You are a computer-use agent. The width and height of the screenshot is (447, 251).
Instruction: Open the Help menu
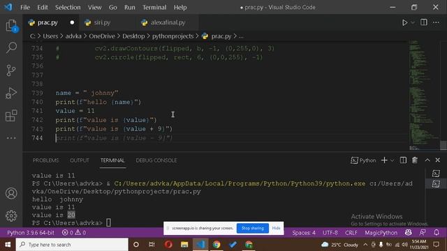click(x=180, y=8)
